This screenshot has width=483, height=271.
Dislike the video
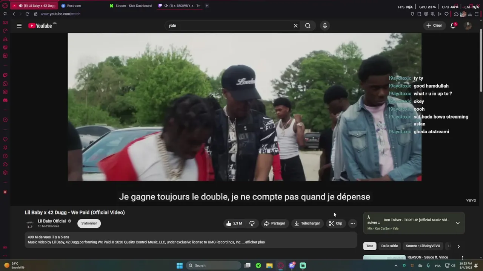pos(252,224)
